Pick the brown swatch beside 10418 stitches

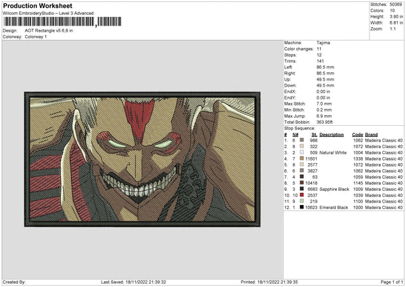[x=302, y=183]
